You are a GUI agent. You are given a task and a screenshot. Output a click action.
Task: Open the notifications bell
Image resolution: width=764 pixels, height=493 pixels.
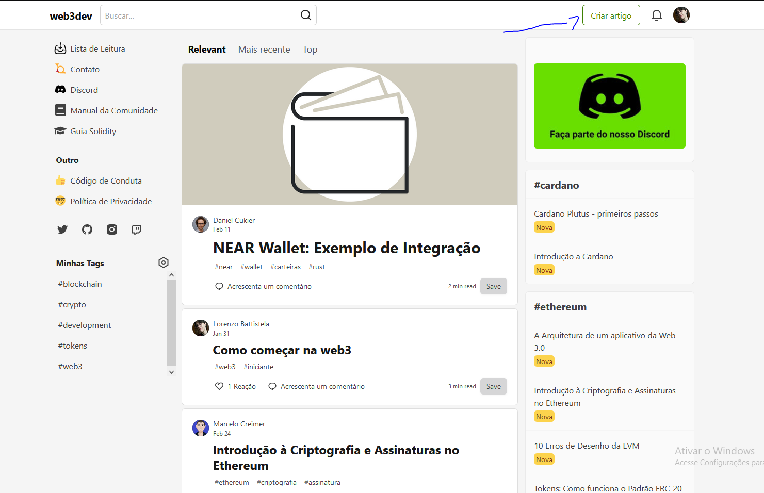[x=656, y=15]
